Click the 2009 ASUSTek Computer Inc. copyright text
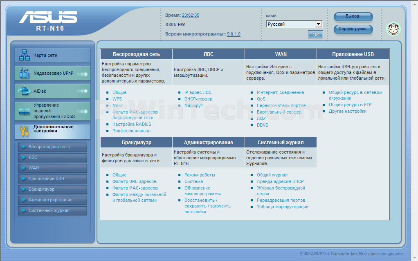The height and width of the screenshot is (261, 418). 352,254
